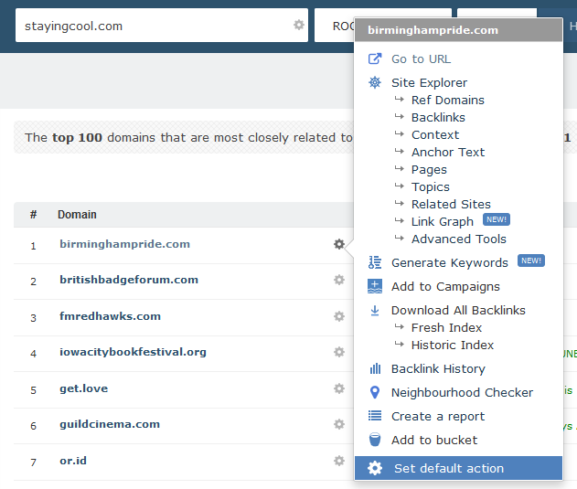Viewport: 577px width, 489px height.
Task: Choose Fresh Index download option
Action: pyautogui.click(x=446, y=327)
